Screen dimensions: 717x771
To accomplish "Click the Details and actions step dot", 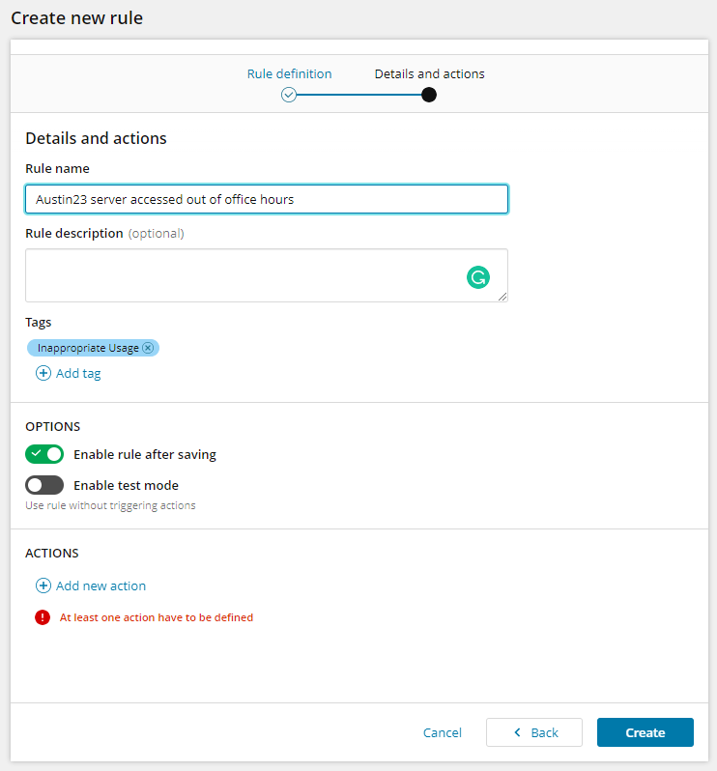I will coord(429,95).
